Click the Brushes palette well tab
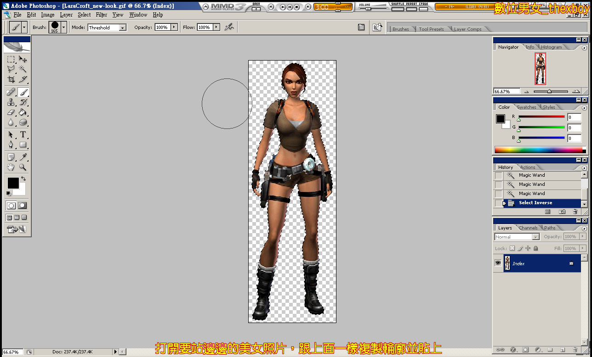 (400, 29)
